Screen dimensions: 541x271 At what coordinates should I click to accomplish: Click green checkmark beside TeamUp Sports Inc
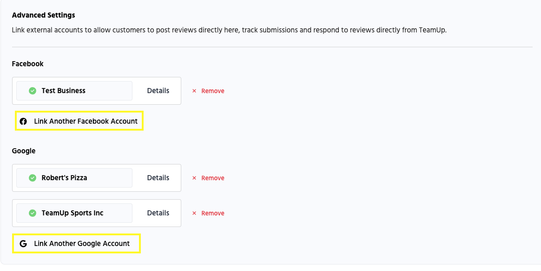pyautogui.click(x=33, y=213)
